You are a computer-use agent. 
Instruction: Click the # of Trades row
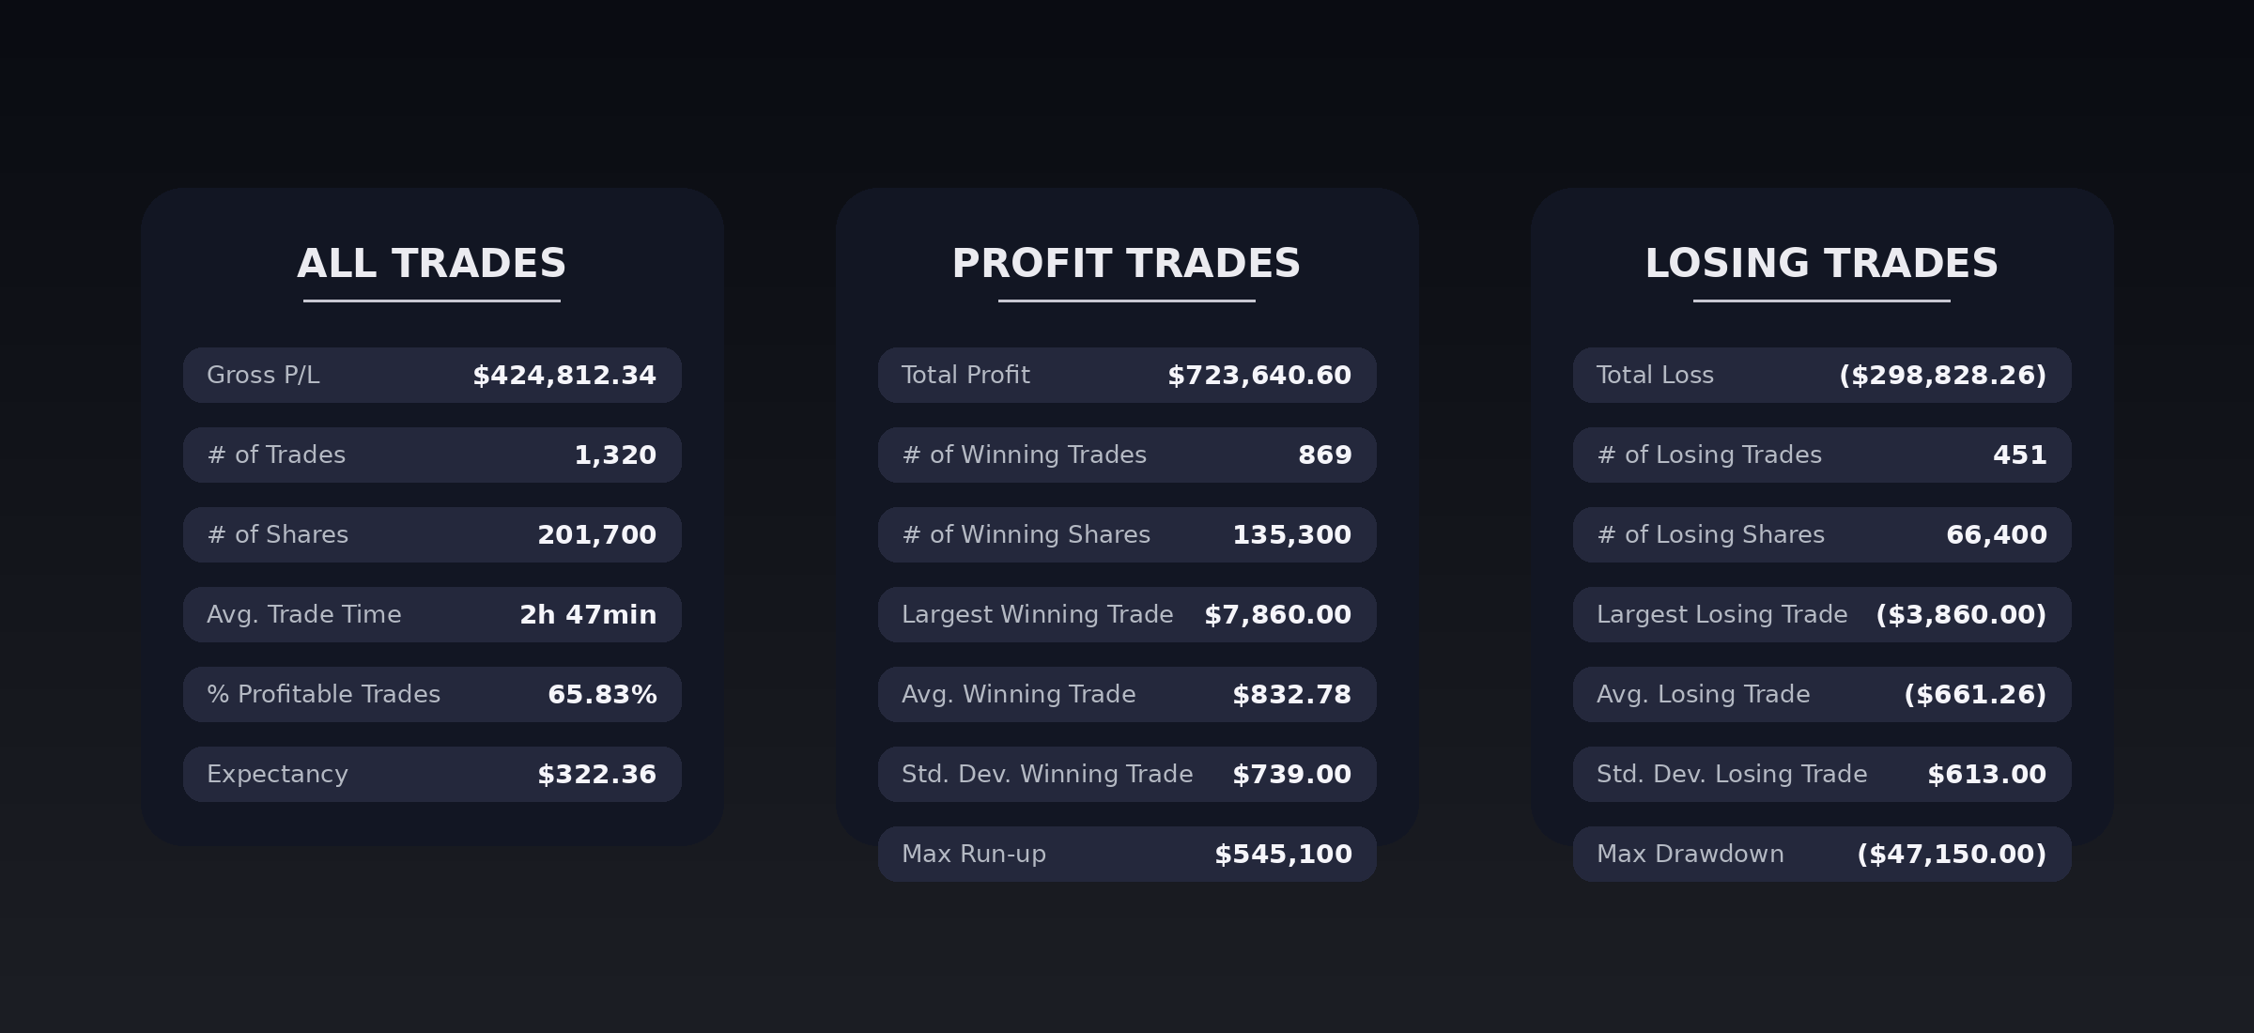[x=432, y=455]
